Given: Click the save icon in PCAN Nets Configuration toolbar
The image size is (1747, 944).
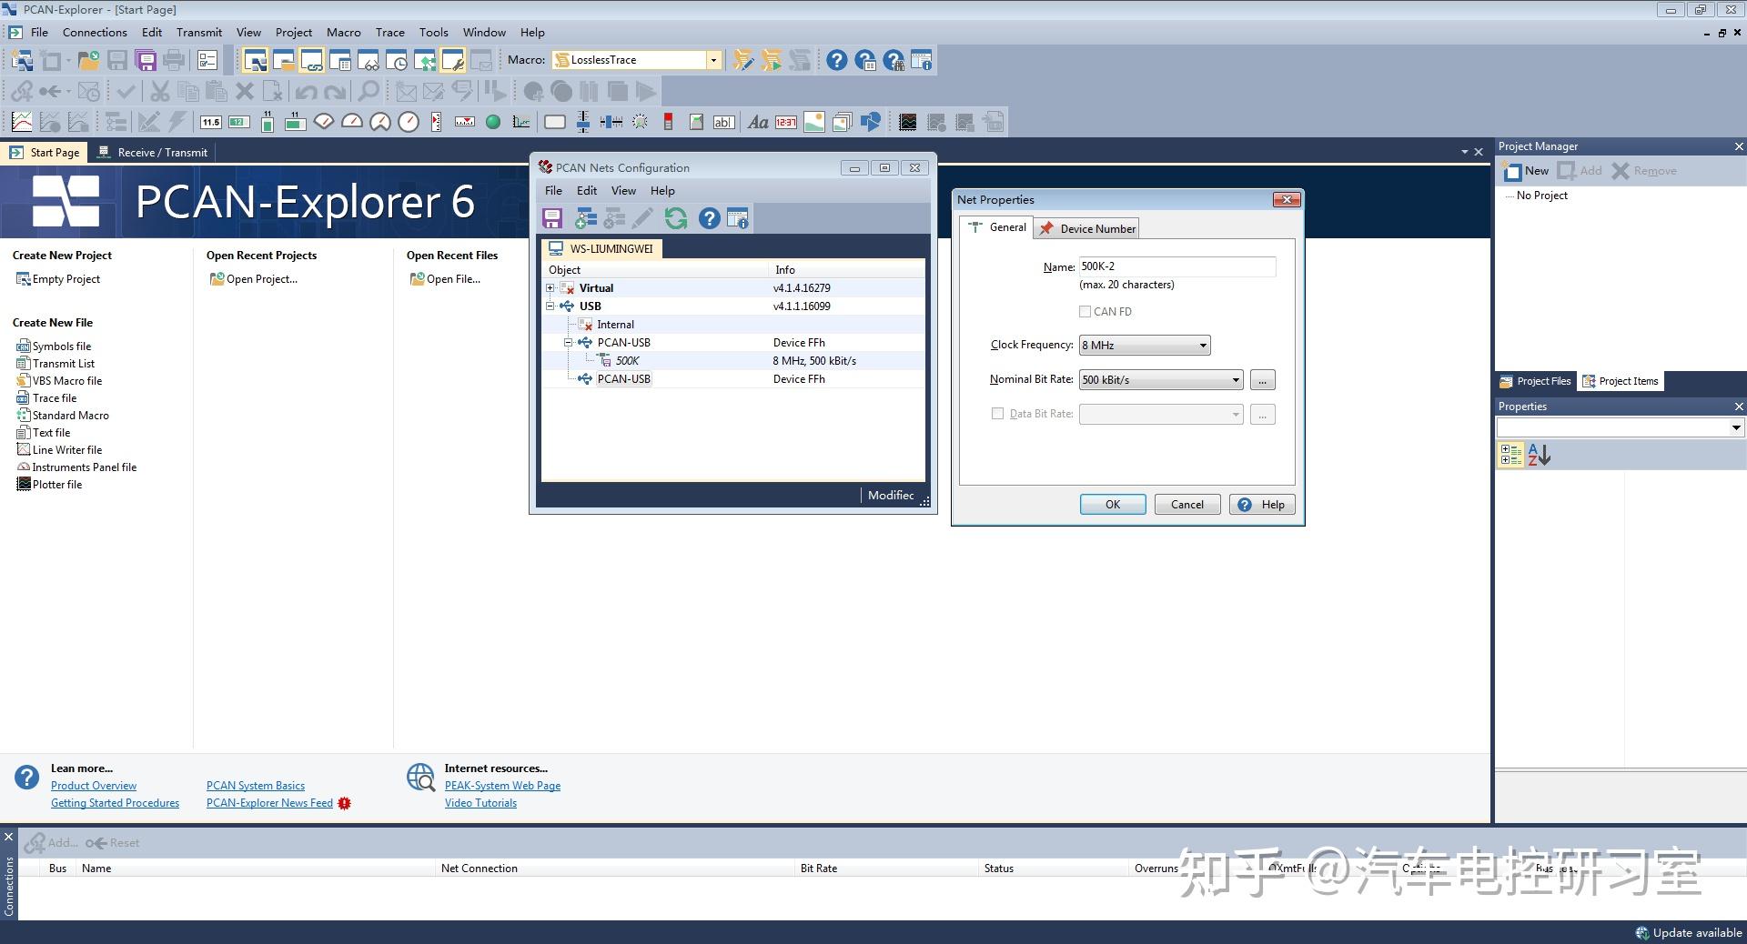Looking at the screenshot, I should point(551,218).
